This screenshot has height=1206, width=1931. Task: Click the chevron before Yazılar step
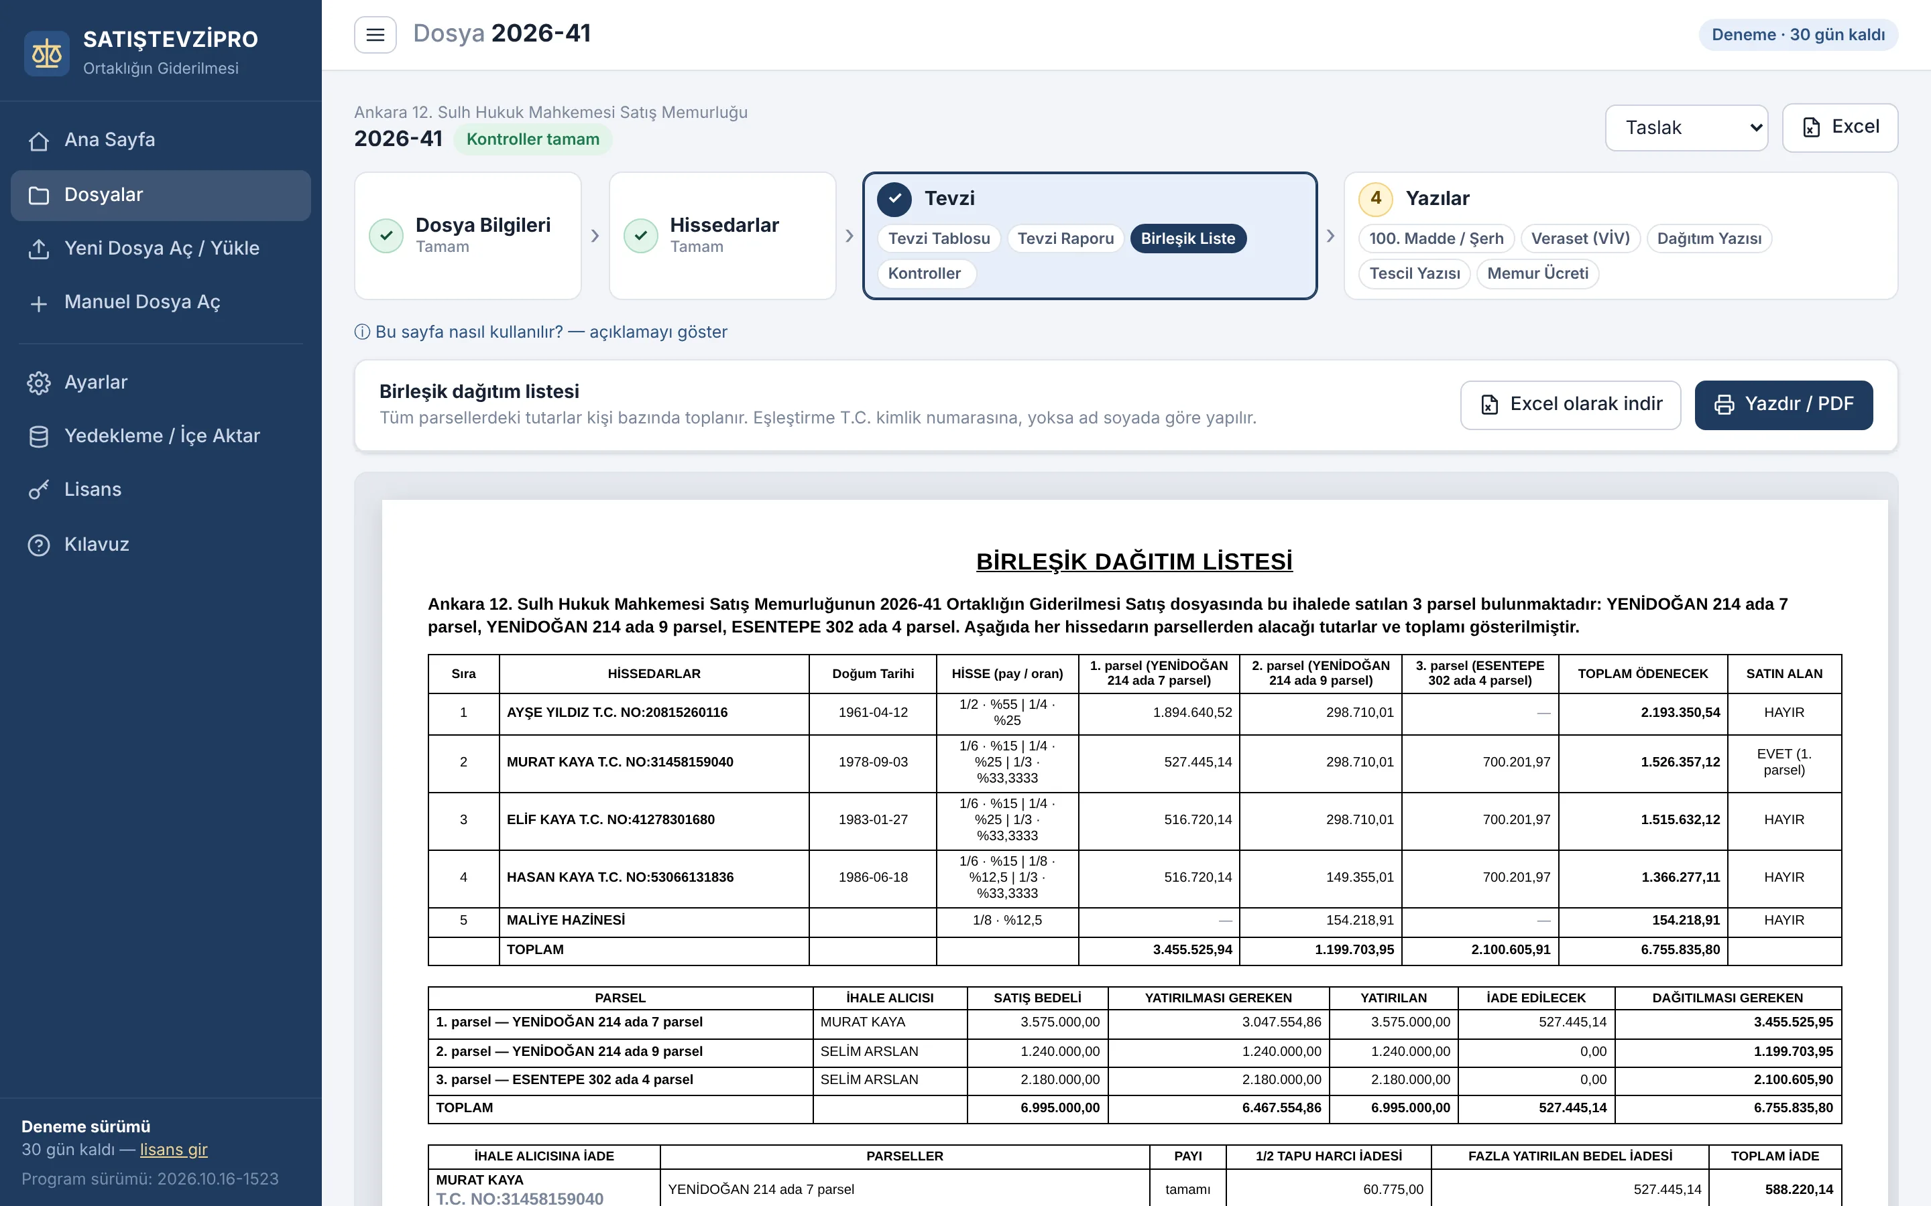pyautogui.click(x=1330, y=236)
